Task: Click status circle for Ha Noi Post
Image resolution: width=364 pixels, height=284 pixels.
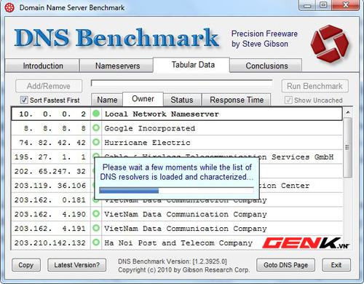Action: click(x=96, y=242)
